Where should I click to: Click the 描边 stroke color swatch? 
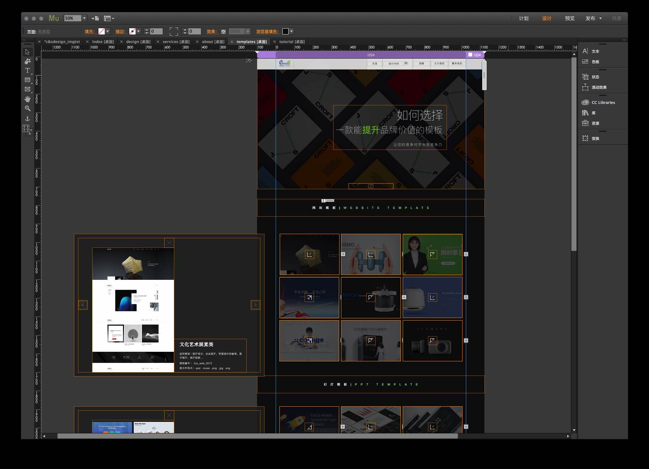point(132,32)
